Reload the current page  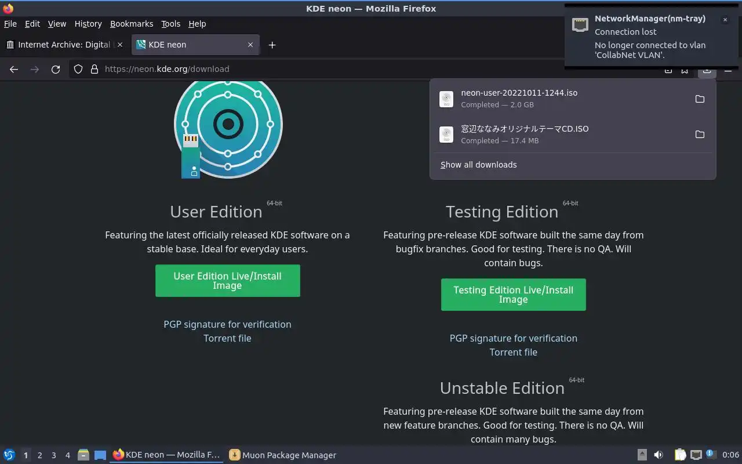[x=56, y=69]
